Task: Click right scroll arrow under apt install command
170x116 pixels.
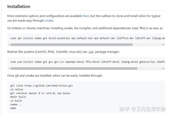Action: coord(163,45)
